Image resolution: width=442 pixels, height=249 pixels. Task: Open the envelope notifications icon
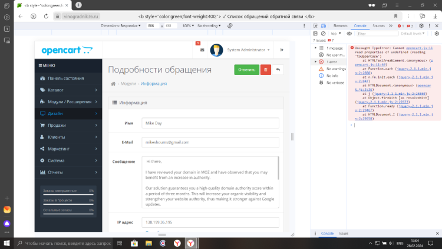tap(202, 50)
